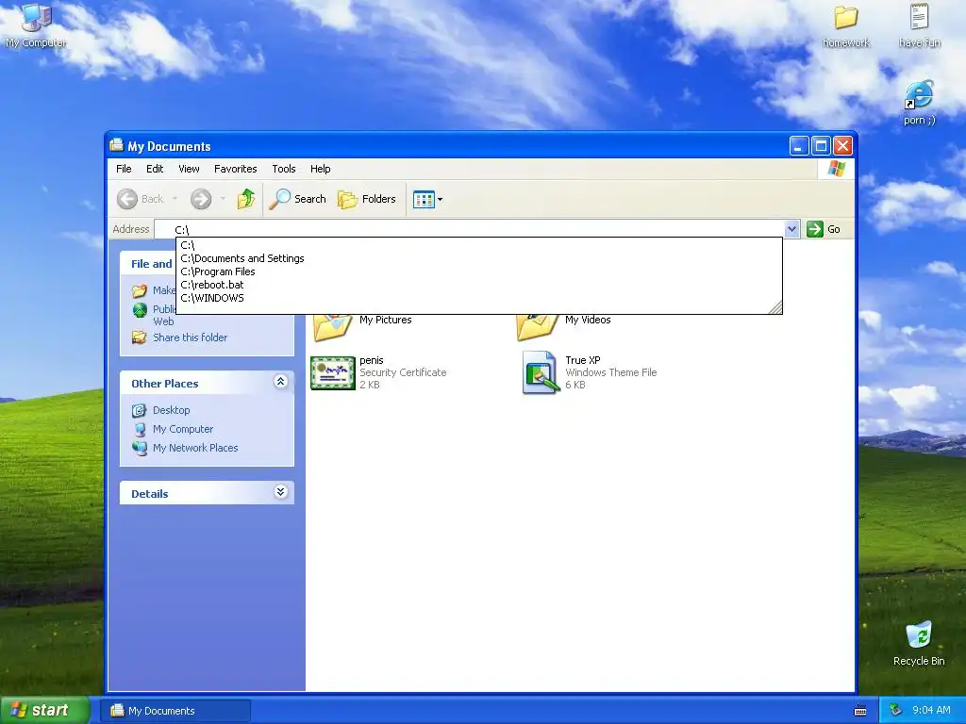Collapse the Other Places panel
Screen dimensions: 966x724
click(280, 382)
